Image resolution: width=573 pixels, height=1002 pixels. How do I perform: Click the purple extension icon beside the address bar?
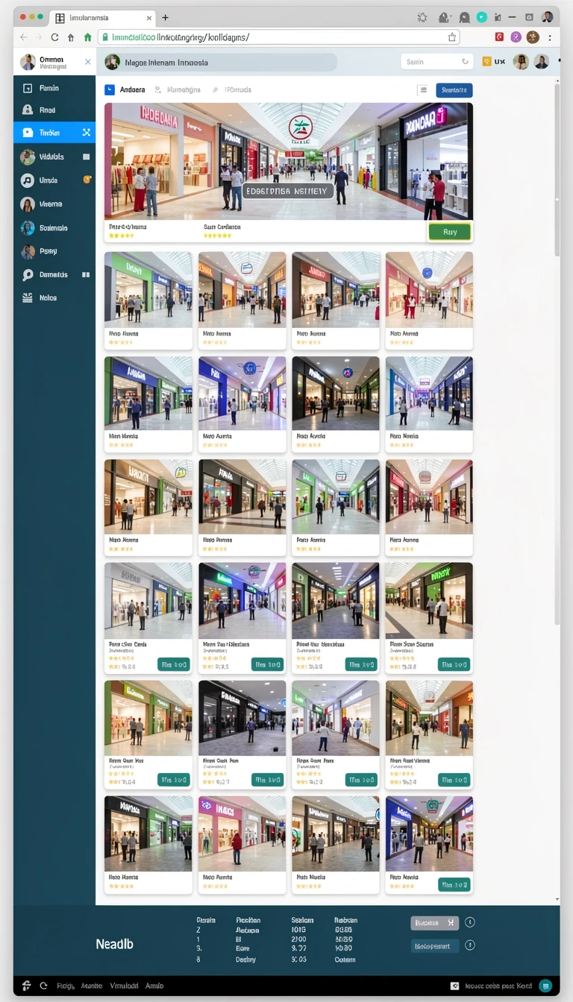click(516, 37)
